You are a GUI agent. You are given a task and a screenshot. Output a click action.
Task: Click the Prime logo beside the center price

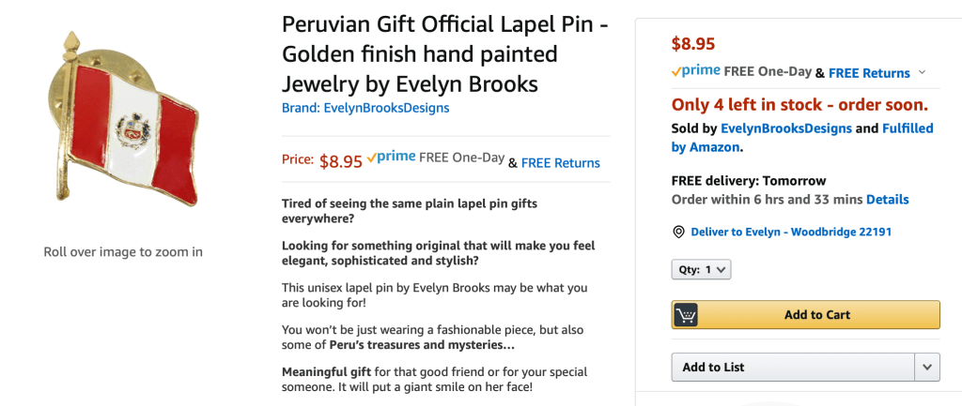coord(391,158)
